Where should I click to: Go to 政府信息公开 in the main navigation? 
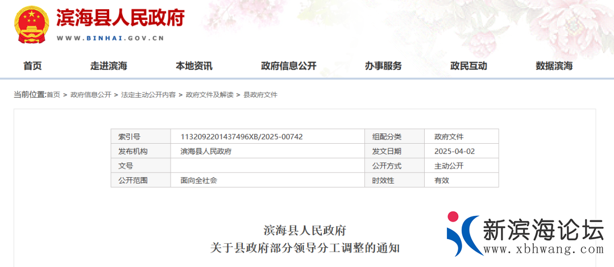click(x=289, y=66)
